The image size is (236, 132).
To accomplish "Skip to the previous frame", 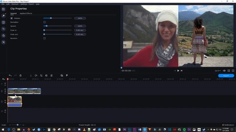I will click(175, 71).
